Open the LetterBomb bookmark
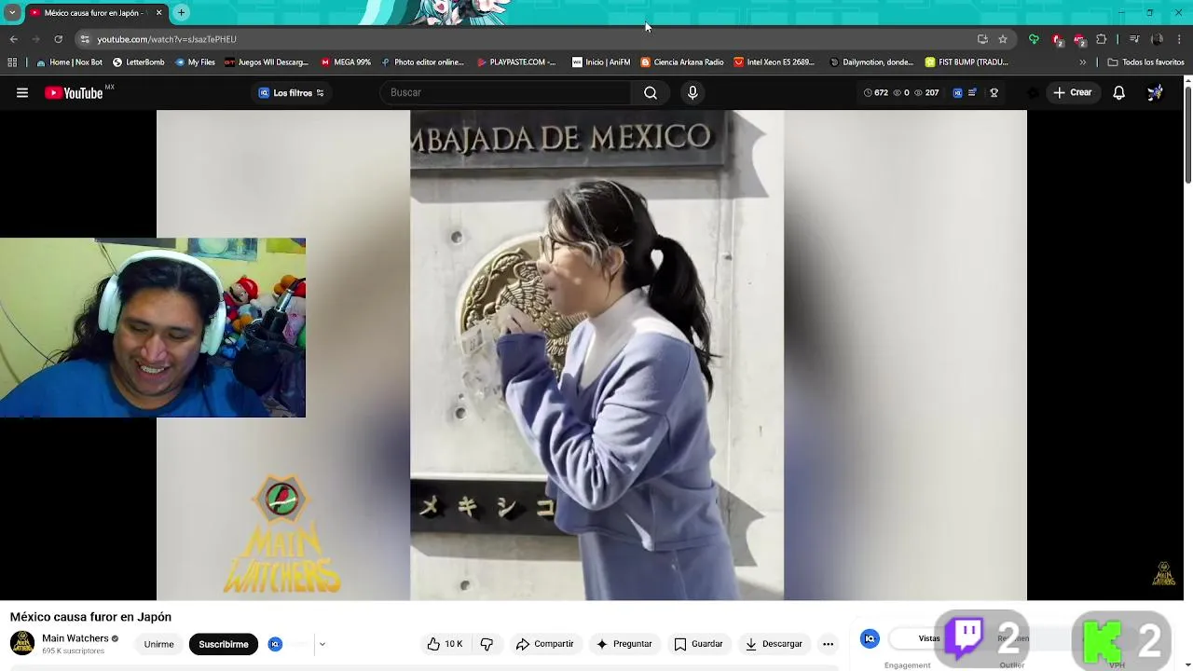Viewport: 1193px width, 671px height. (x=138, y=62)
